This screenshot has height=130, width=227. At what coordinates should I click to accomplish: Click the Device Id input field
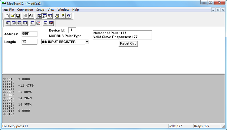[72, 30]
